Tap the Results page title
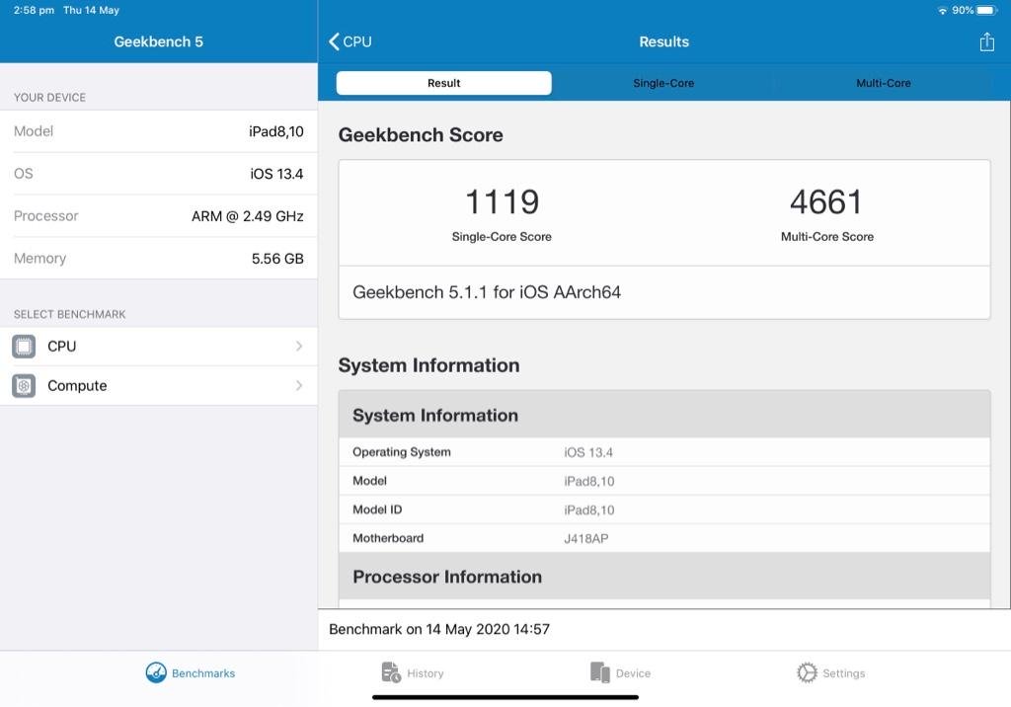Image resolution: width=1011 pixels, height=707 pixels. pyautogui.click(x=664, y=41)
